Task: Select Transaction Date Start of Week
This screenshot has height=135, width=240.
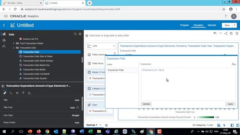Action: coord(37,56)
